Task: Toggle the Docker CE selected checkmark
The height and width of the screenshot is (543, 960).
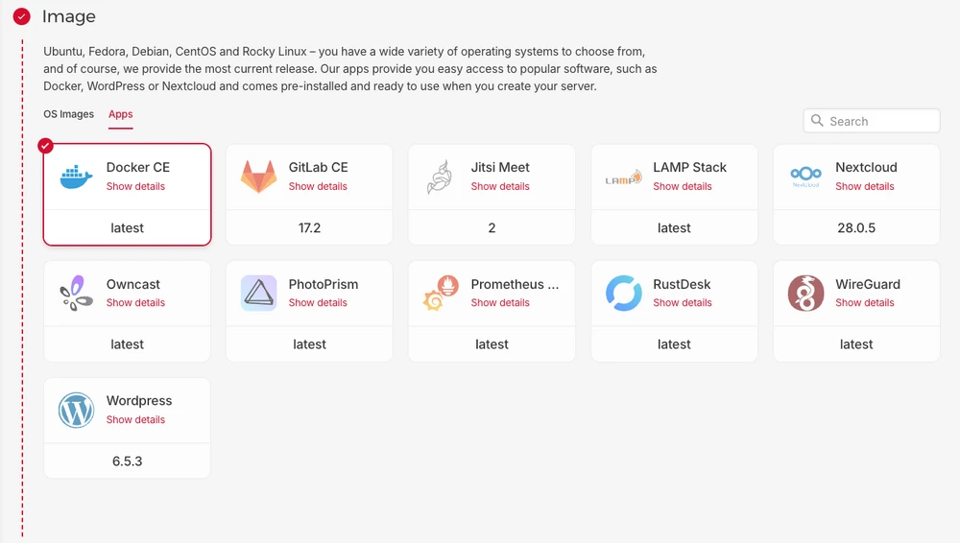Action: point(45,146)
